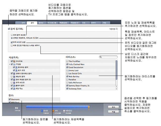Click the artist list scroll-up arrow
This screenshot has width=161, height=126.
click(116, 87)
